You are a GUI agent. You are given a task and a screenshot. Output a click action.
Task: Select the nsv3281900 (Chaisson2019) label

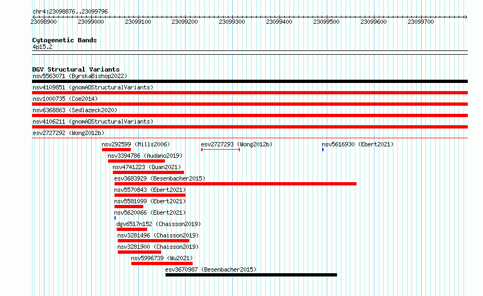coord(158,247)
